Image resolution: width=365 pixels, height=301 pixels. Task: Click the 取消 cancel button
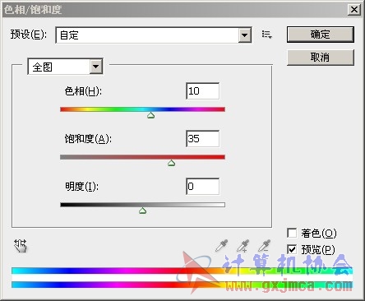coord(321,58)
